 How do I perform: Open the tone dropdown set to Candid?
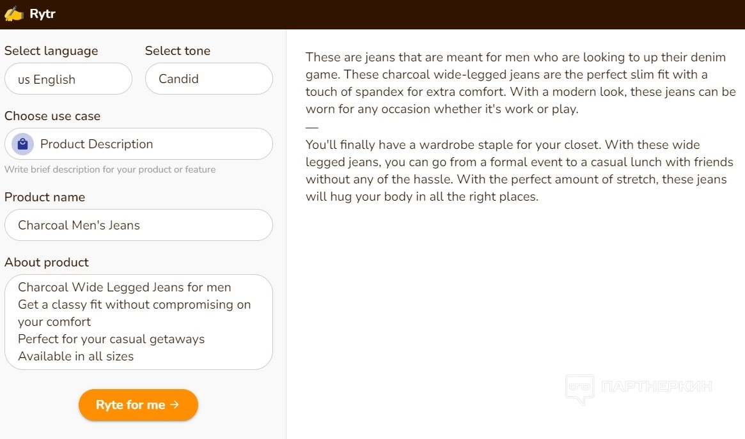pos(208,79)
